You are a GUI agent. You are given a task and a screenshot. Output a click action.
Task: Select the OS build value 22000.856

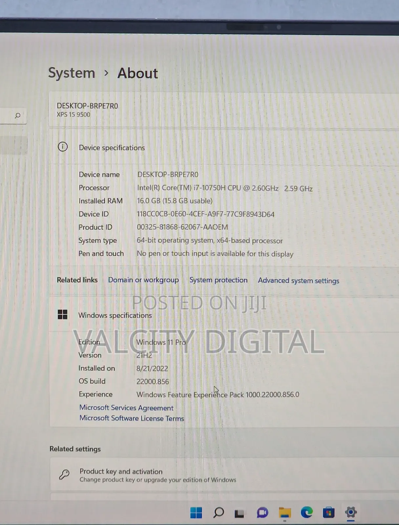point(153,382)
